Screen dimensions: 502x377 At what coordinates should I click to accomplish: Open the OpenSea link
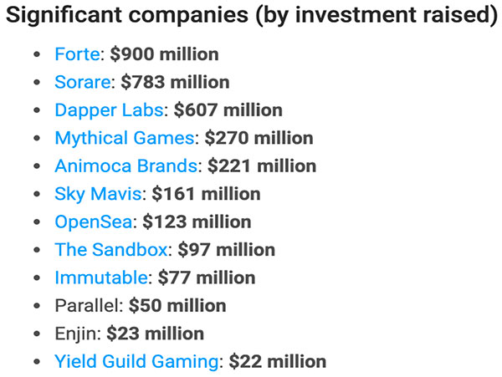click(x=94, y=222)
